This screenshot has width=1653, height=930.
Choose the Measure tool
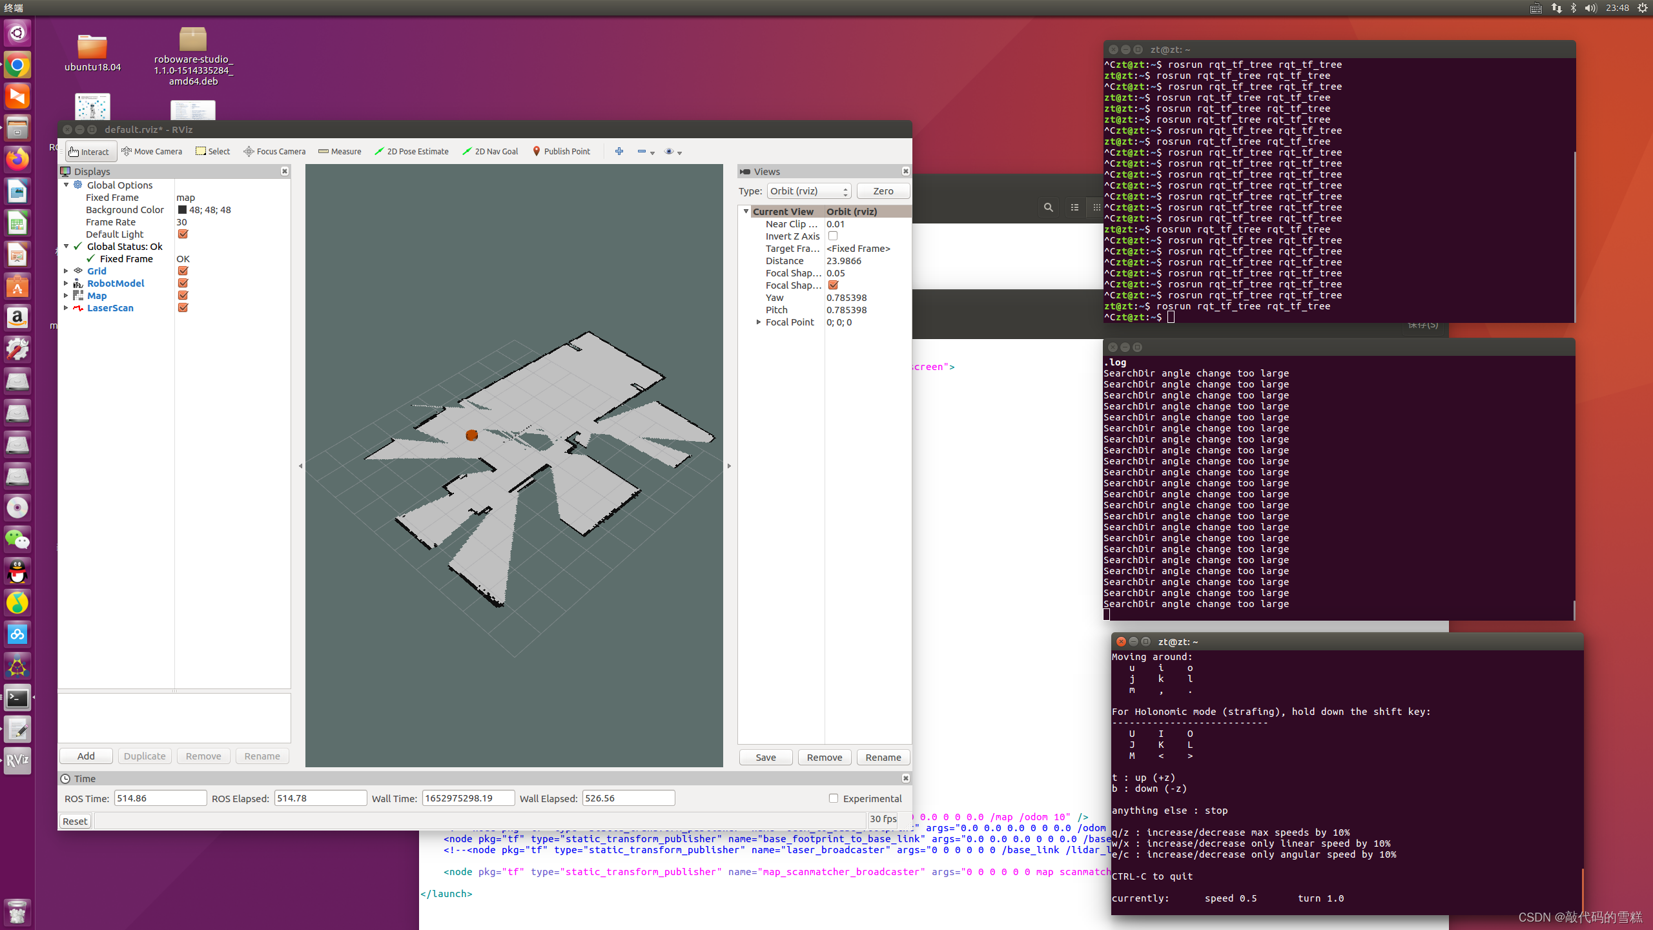pos(340,151)
